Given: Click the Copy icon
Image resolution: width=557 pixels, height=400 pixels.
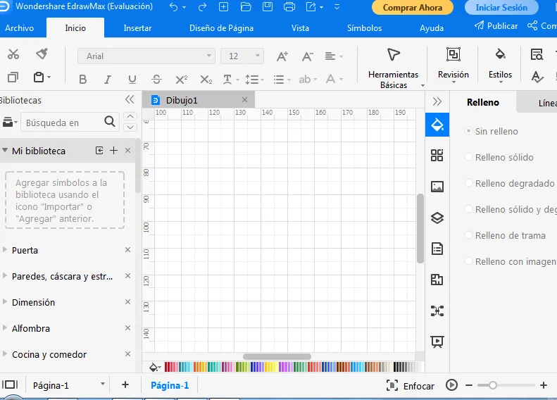Looking at the screenshot, I should [x=13, y=77].
